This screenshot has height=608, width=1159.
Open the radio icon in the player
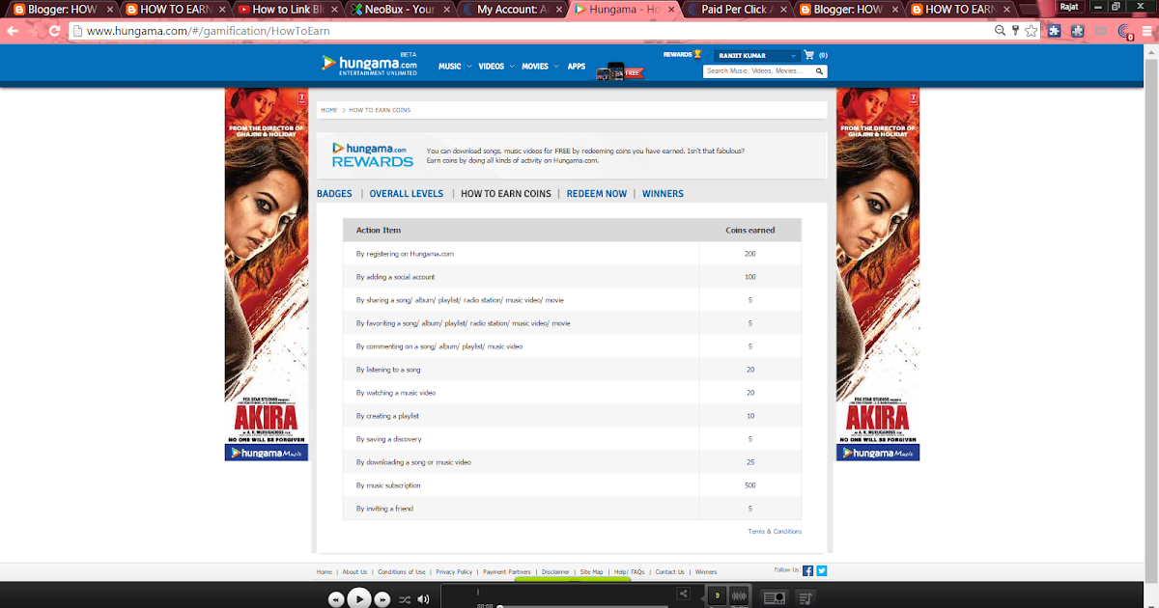tap(775, 598)
